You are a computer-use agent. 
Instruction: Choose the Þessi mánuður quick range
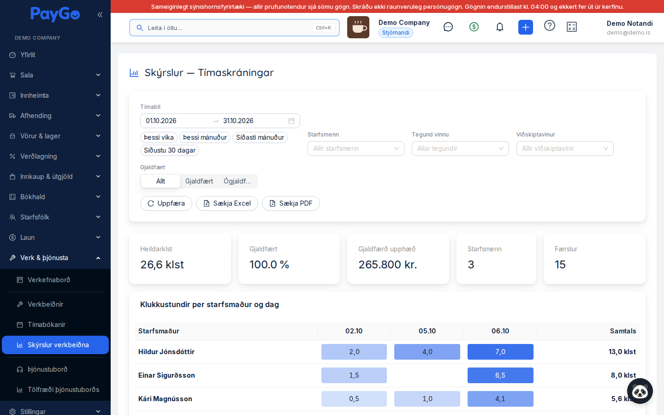point(205,137)
